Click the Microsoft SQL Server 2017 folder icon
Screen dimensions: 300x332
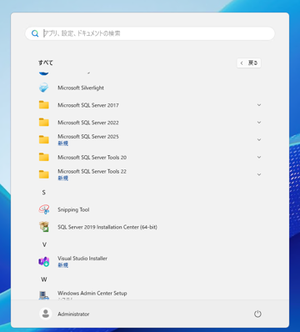43,105
